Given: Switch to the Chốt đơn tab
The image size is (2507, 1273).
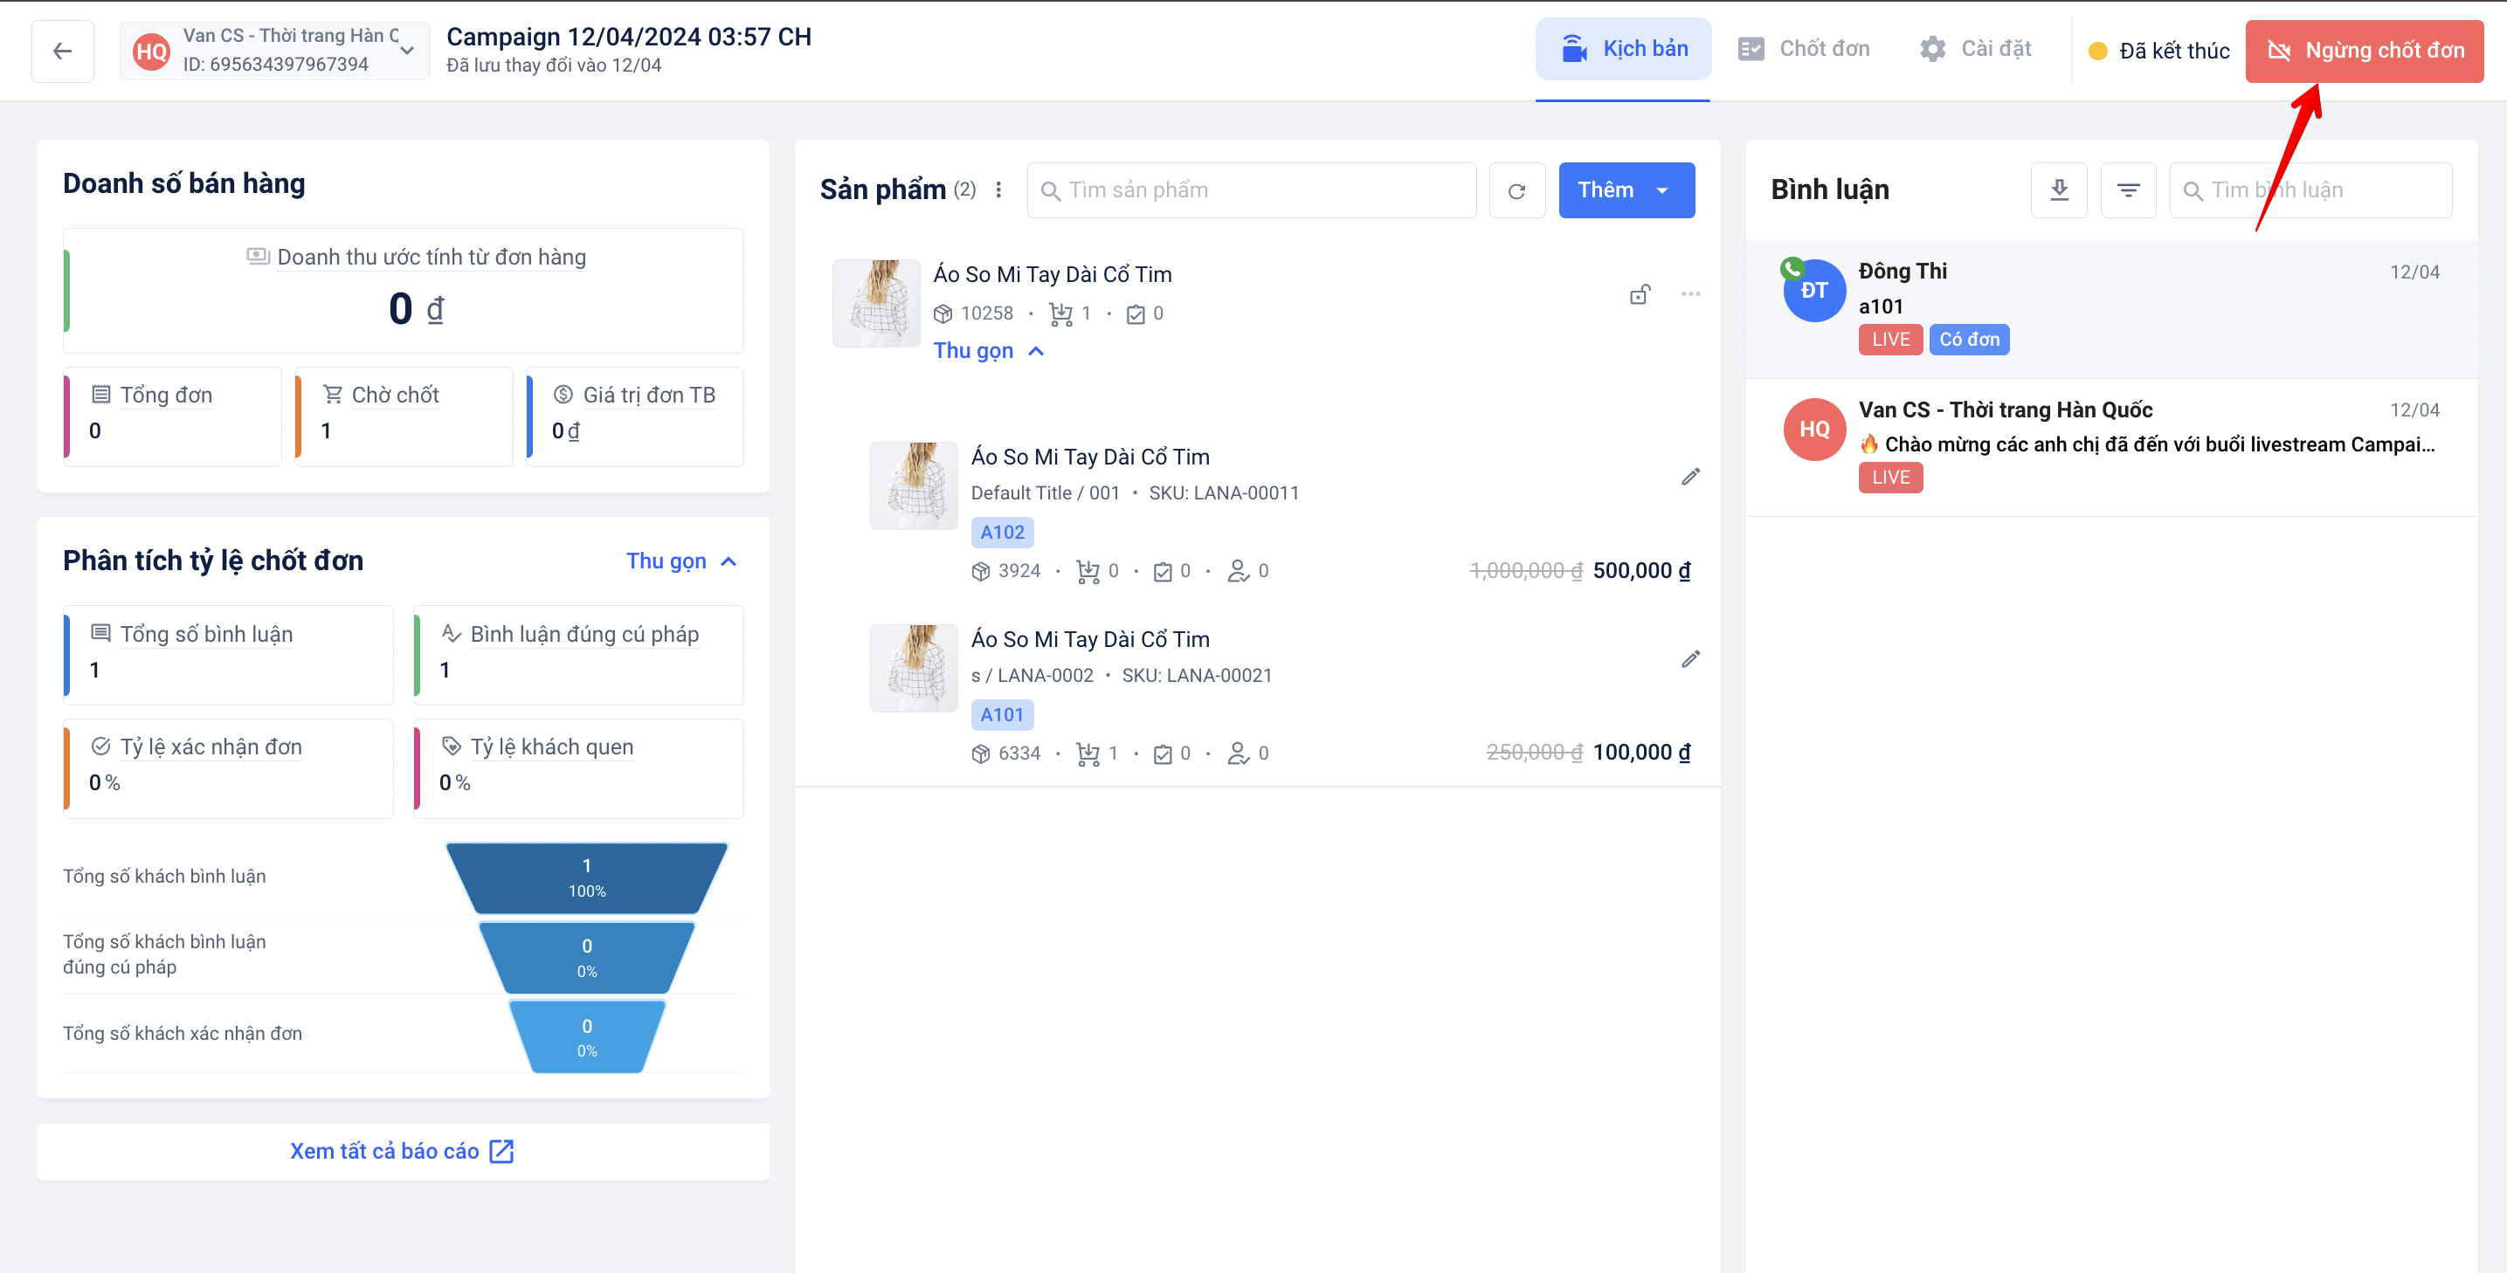Looking at the screenshot, I should coord(1805,50).
